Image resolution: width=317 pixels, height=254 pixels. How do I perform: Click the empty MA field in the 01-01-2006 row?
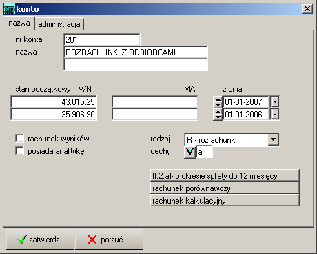[155, 115]
